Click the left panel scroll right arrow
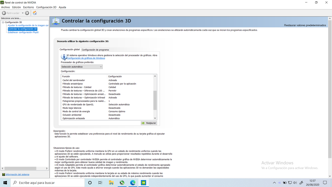The height and width of the screenshot is (187, 332). click(x=47, y=168)
